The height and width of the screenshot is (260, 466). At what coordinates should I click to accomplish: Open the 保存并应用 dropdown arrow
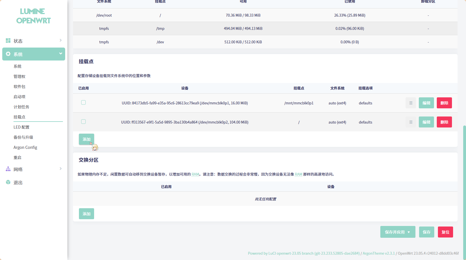click(409, 232)
